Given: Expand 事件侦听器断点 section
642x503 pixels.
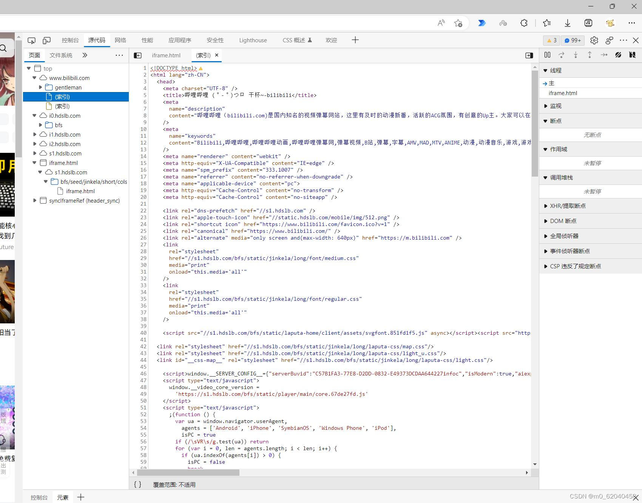Looking at the screenshot, I should coord(591,251).
